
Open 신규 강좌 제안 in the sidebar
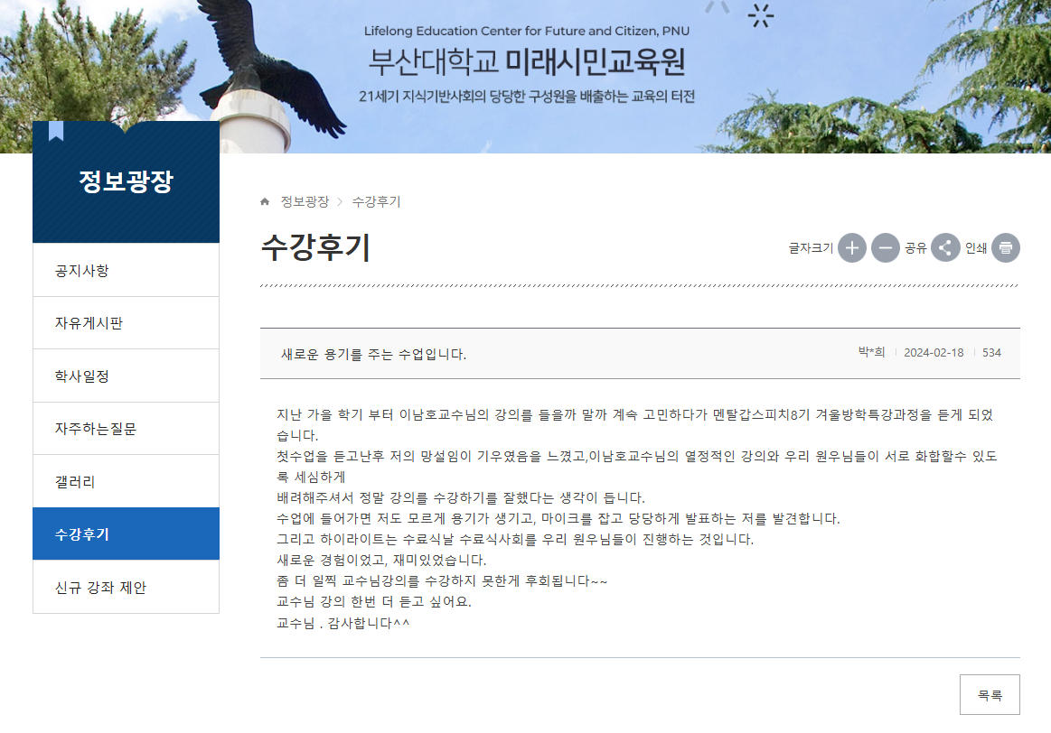(126, 587)
